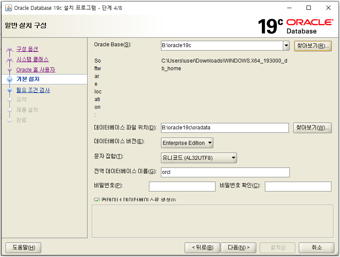Click the 구성 옵션 step marker icon
The width and height of the screenshot is (340, 257).
click(9, 49)
